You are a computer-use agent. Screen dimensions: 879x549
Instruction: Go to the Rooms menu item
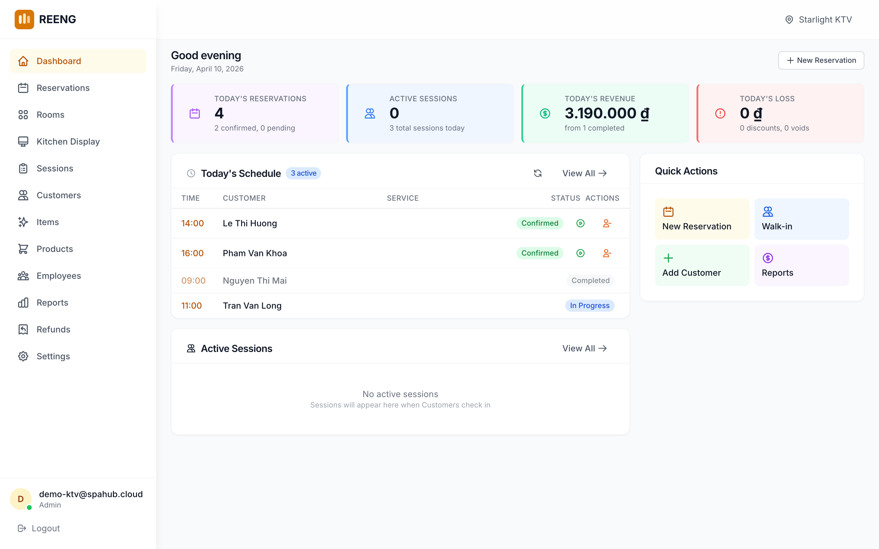pyautogui.click(x=50, y=115)
